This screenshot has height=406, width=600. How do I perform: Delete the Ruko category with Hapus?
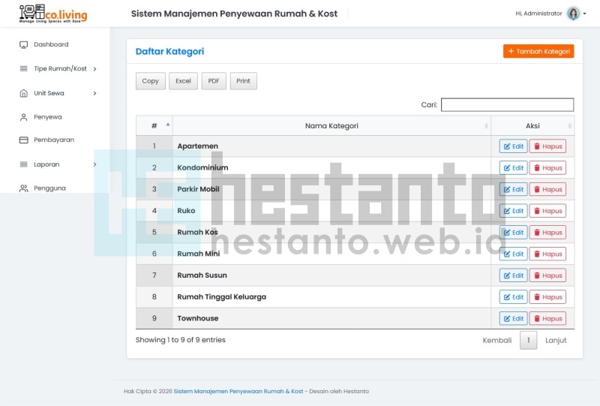(x=547, y=211)
